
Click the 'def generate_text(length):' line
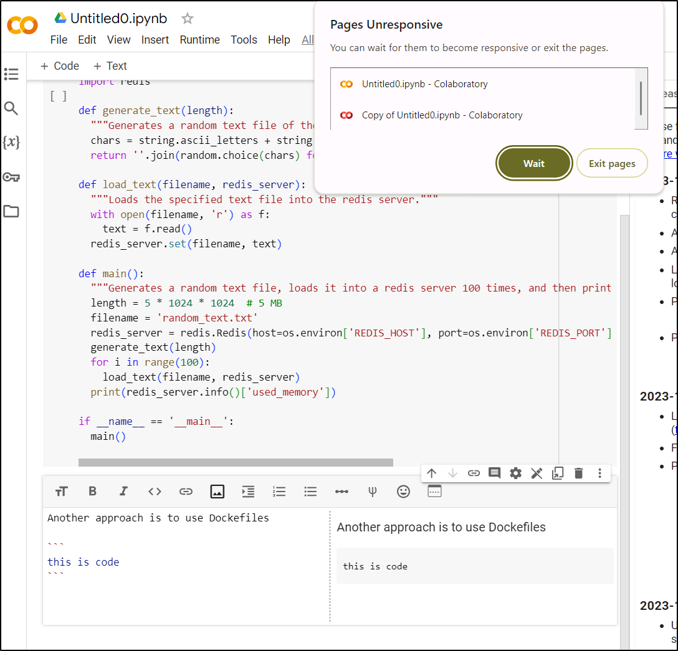156,111
